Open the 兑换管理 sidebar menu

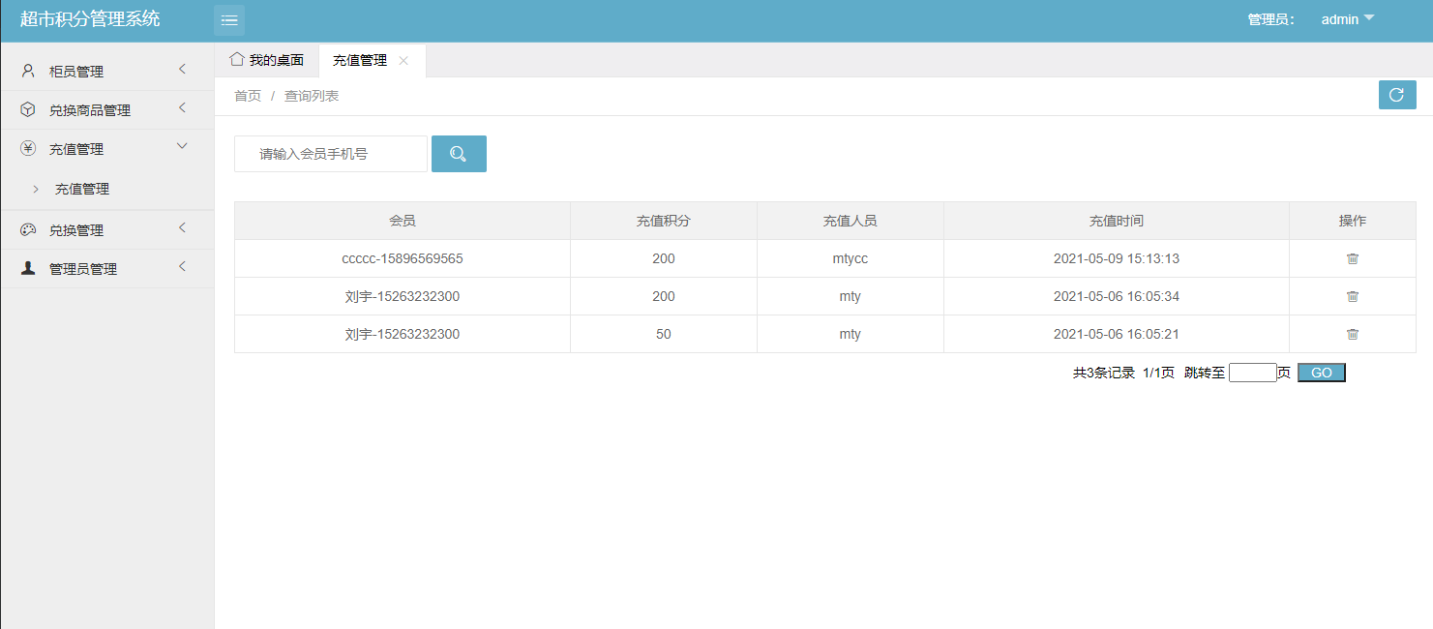(106, 229)
